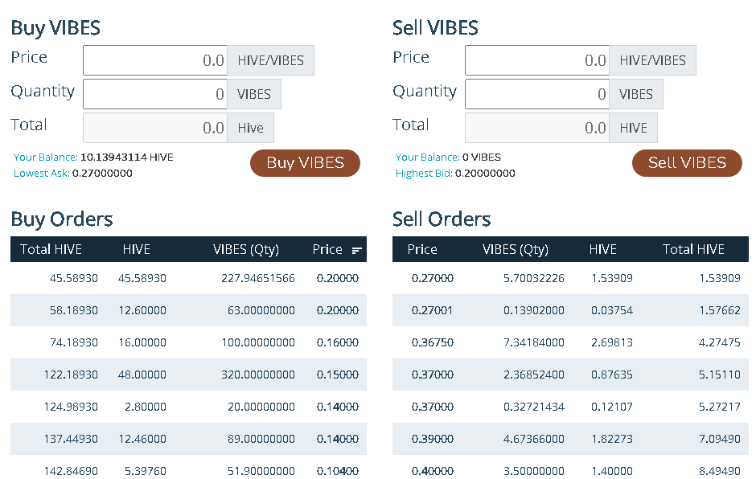Click sell order price 0.27000
The height and width of the screenshot is (479, 756).
click(433, 278)
